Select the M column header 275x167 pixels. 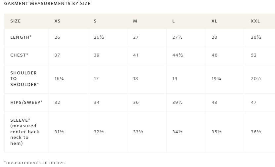pyautogui.click(x=135, y=21)
